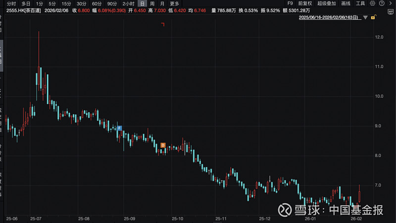
Task: Expand the date range dropdown triangle
Action: 365,17
